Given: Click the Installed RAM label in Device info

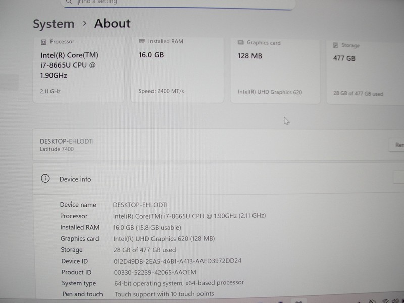Looking at the screenshot, I should 80,227.
